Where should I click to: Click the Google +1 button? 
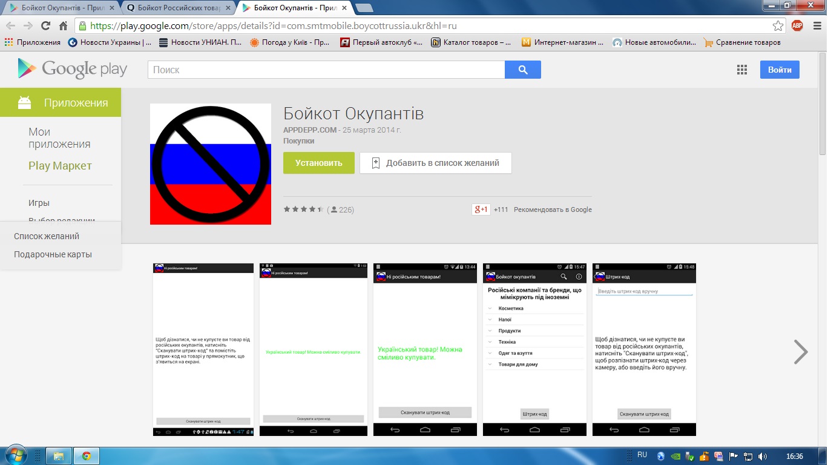click(481, 209)
